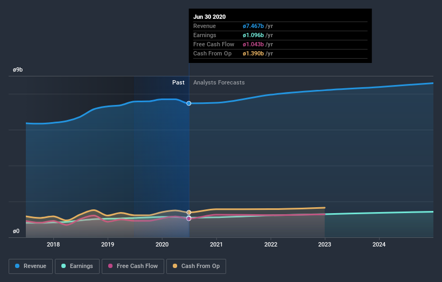Click the 2018 x-axis label

53,244
